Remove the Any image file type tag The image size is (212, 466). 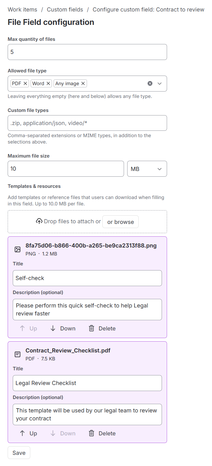(x=83, y=84)
